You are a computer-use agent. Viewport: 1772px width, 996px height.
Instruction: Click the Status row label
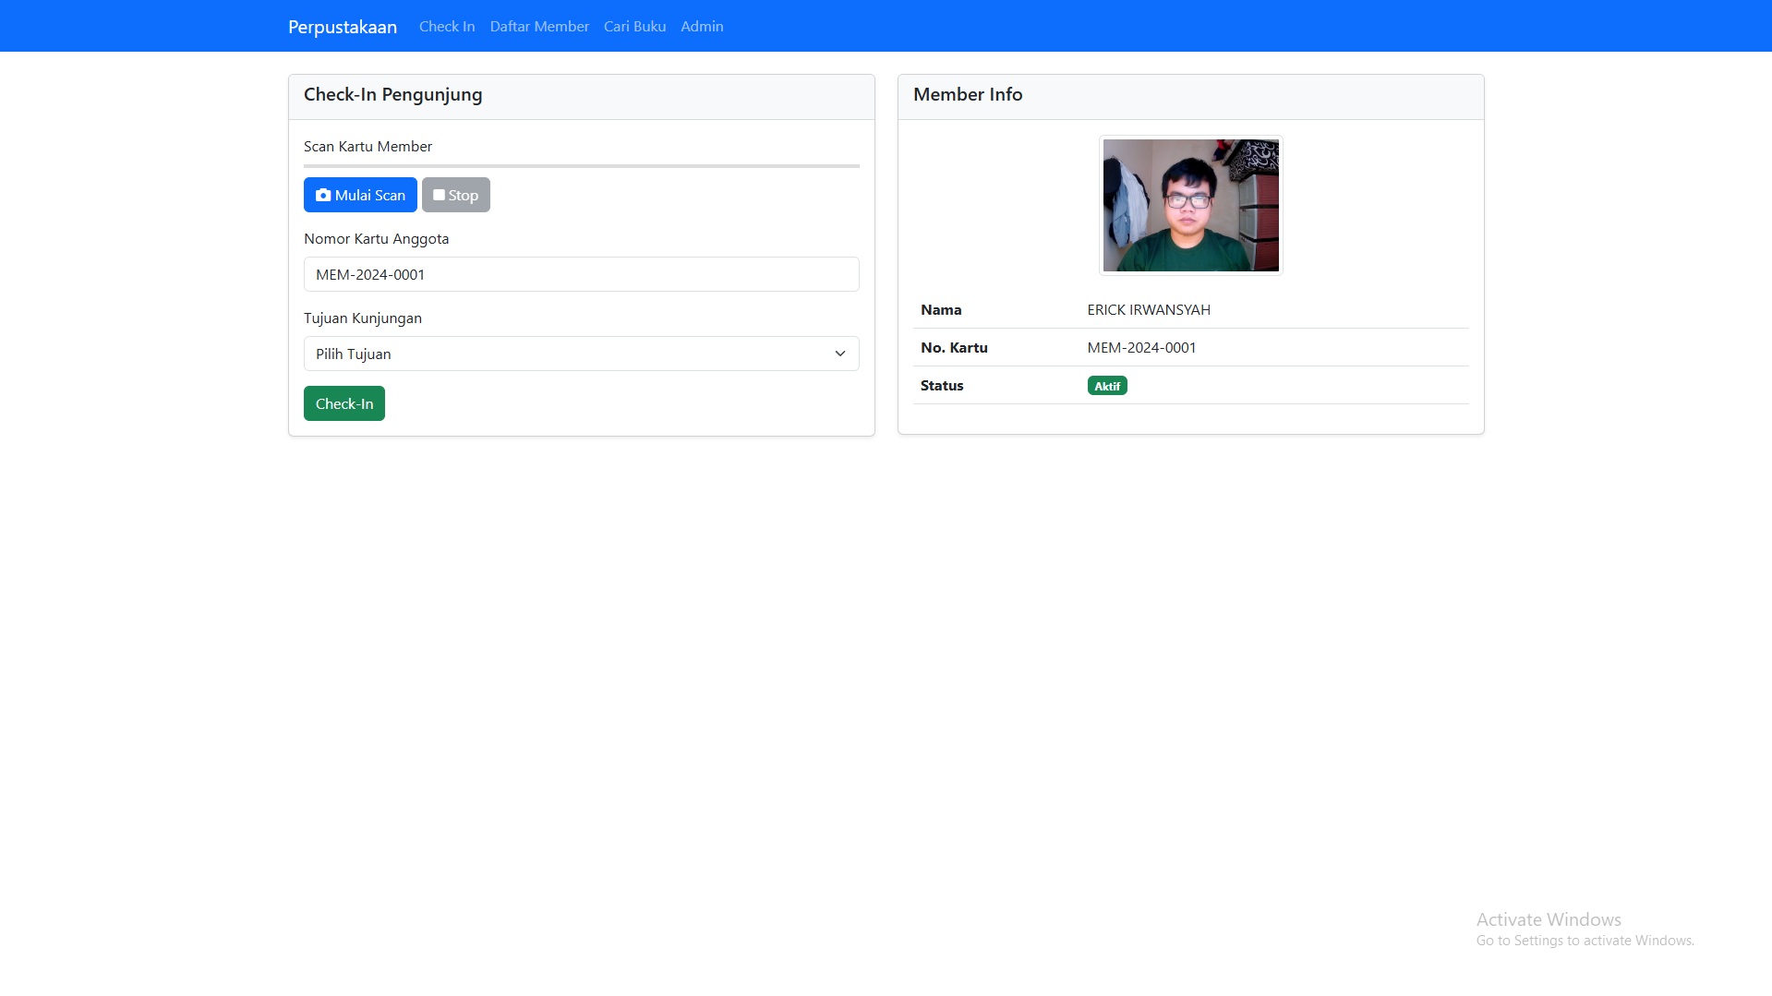coord(942,386)
